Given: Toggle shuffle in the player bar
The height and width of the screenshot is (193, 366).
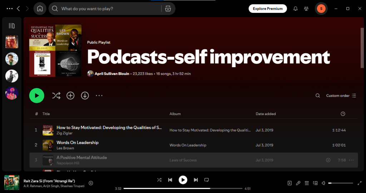Looking at the screenshot, I should click(x=159, y=180).
